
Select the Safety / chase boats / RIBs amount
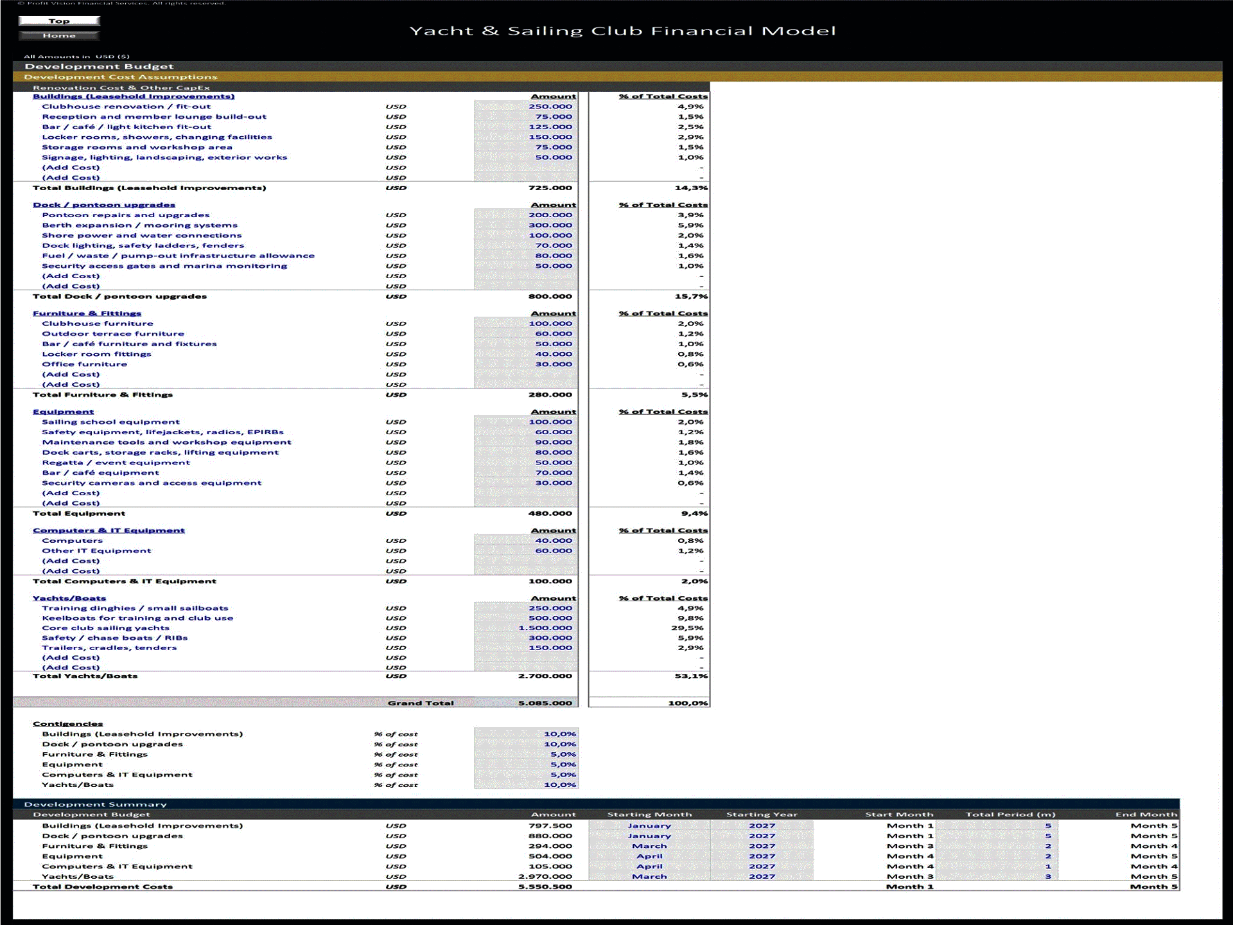click(526, 638)
